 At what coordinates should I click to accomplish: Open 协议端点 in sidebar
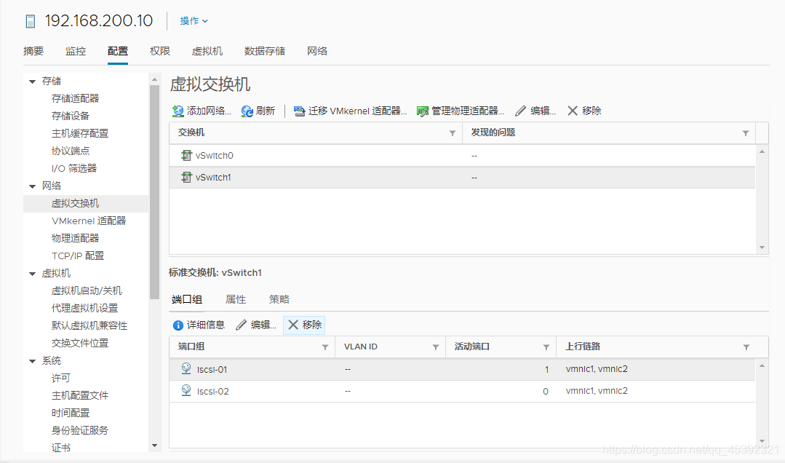71,151
